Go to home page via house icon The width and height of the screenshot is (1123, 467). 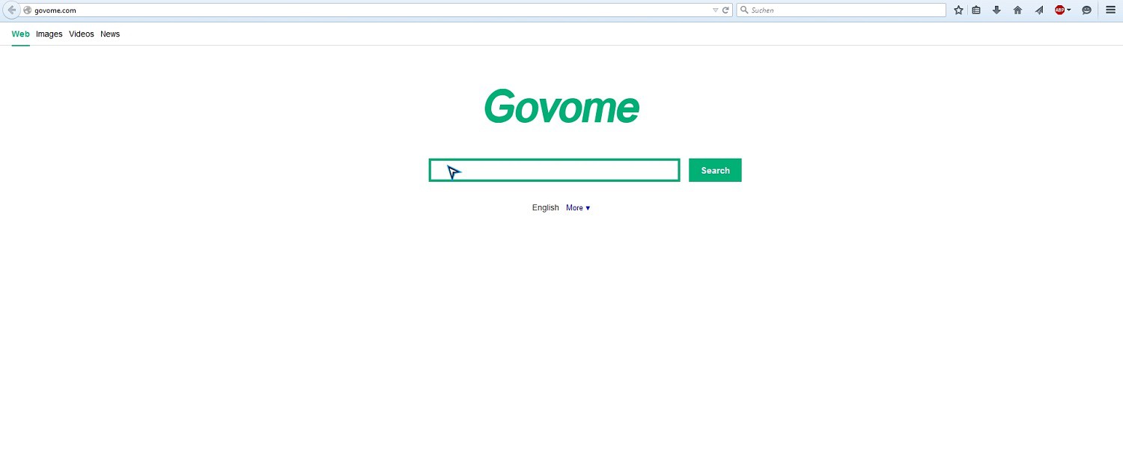point(1017,10)
